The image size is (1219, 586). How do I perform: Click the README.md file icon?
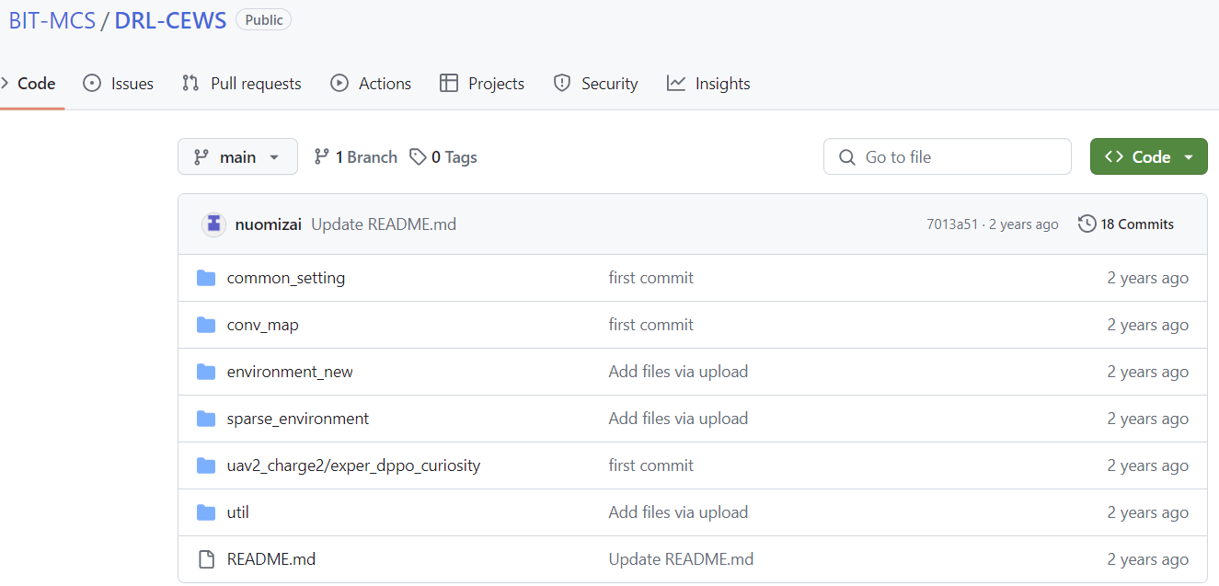(206, 559)
